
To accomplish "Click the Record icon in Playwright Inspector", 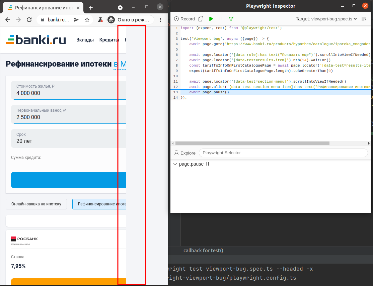I will tap(176, 19).
